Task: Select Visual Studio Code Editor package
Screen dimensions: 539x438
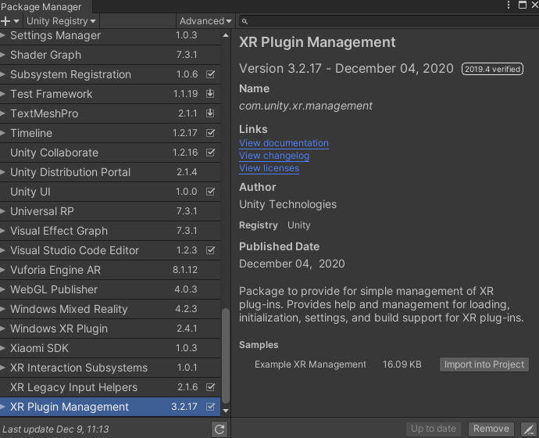Action: [110, 250]
